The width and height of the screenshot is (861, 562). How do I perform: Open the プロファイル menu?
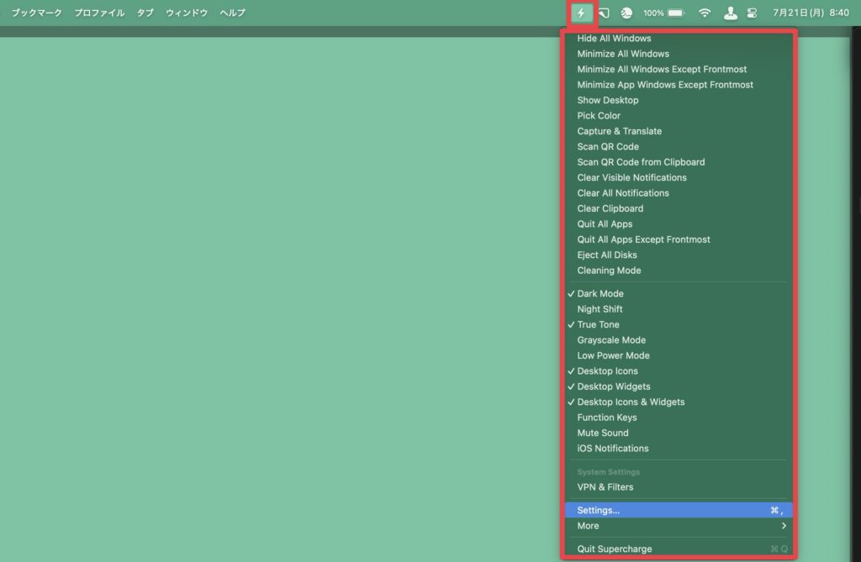click(99, 13)
